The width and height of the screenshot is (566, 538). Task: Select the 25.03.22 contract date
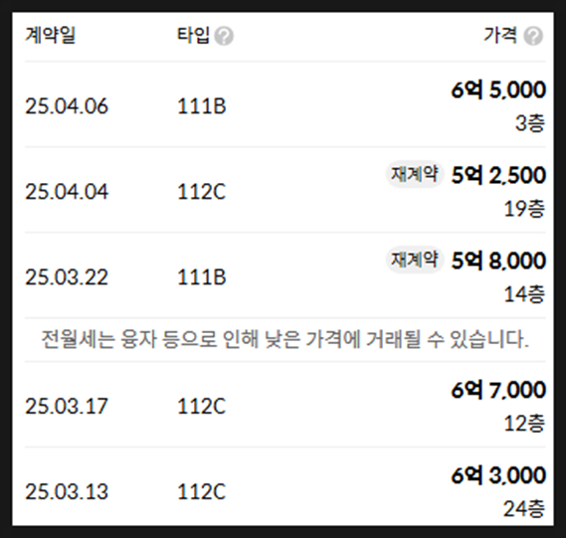coord(67,277)
